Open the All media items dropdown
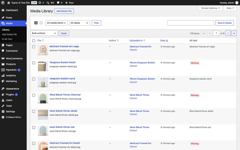Viewport: 240px width, 150px height. (56, 23)
